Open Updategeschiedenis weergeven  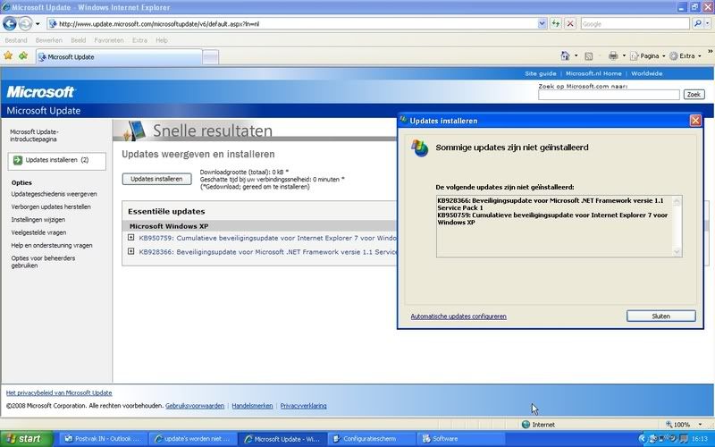54,194
